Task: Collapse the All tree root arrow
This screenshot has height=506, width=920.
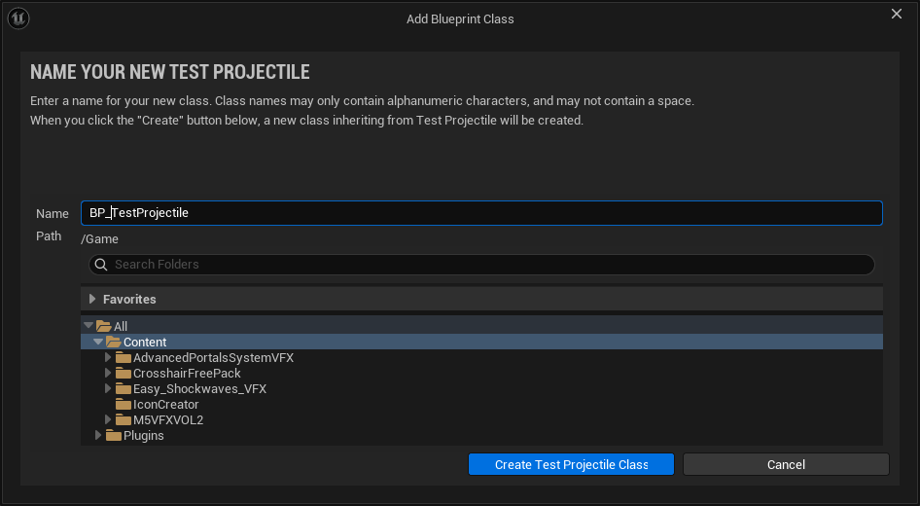Action: click(x=88, y=326)
